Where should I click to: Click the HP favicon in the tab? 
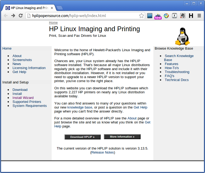coord(7,8)
